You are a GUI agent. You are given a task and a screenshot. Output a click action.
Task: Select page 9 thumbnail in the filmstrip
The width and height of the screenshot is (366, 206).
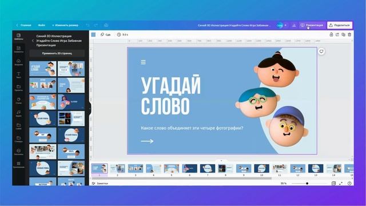point(244,168)
